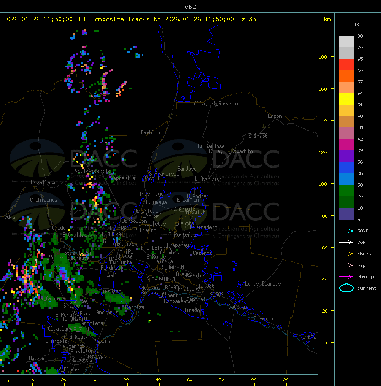
Task: Click the 'MENDOZA' city label
Action: [111, 234]
